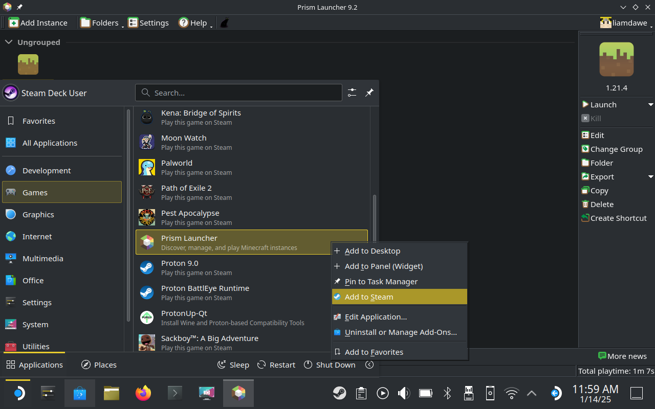
Task: Click the cat icon in Prism toolbar
Action: (224, 22)
